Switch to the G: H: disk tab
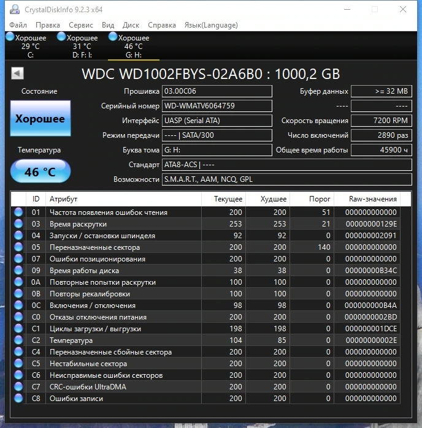The image size is (422, 428). tap(134, 46)
